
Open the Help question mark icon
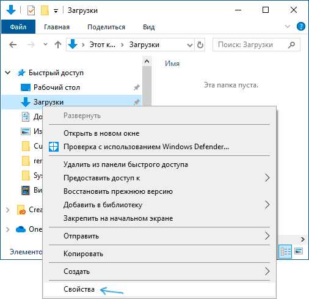coord(300,26)
